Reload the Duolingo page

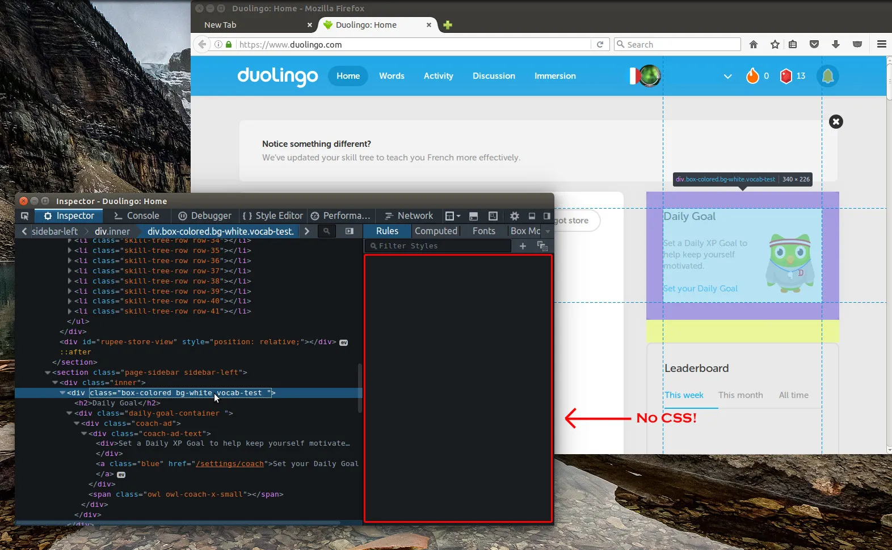tap(600, 44)
